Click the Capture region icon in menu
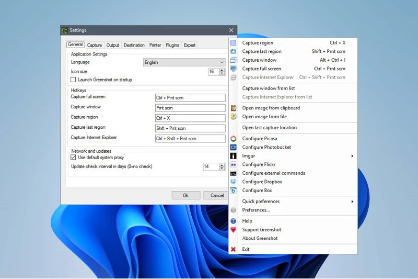Image resolution: width=418 pixels, height=279 pixels. click(233, 43)
